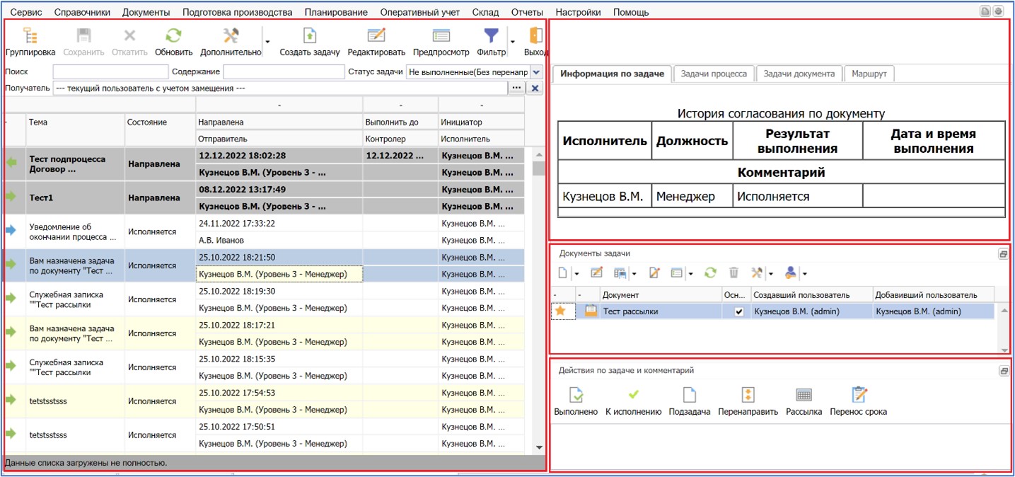
Task: Open Предпросмотр from the toolbar
Action: [x=441, y=37]
